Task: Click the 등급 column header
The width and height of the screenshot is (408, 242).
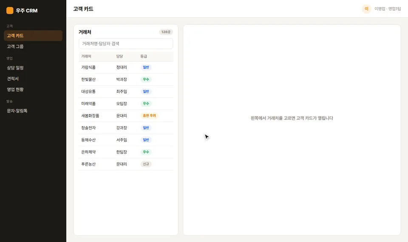Action: click(x=144, y=56)
